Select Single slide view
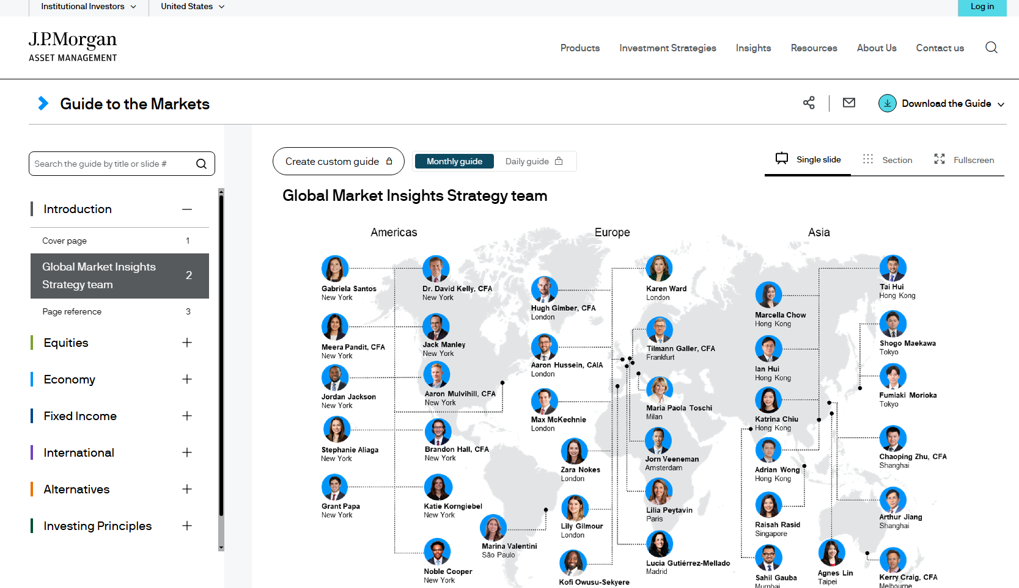 point(807,159)
